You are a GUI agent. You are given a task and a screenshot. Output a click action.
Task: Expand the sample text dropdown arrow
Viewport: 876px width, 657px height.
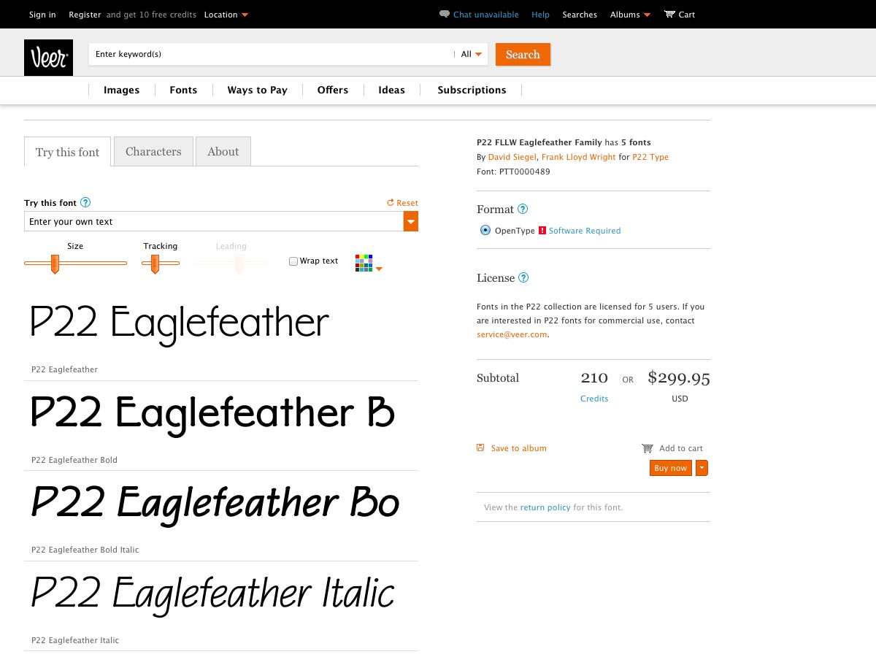(411, 222)
